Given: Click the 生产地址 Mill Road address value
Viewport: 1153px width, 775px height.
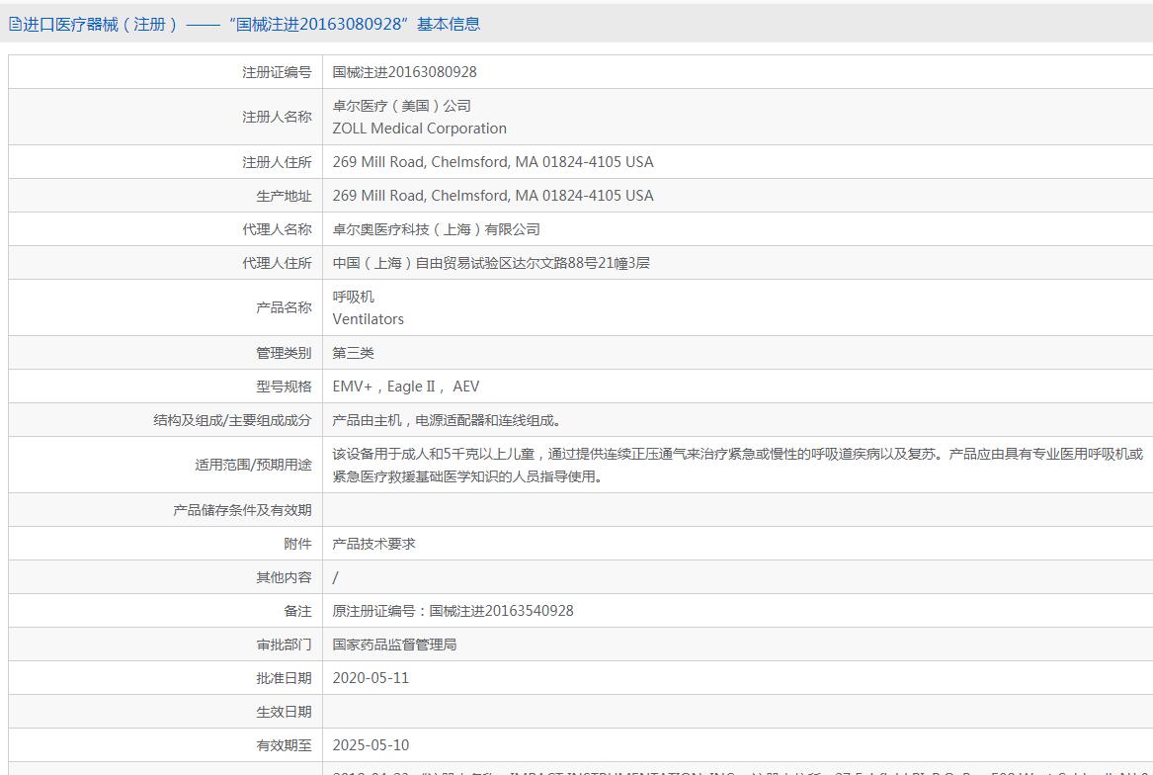Looking at the screenshot, I should coord(493,196).
